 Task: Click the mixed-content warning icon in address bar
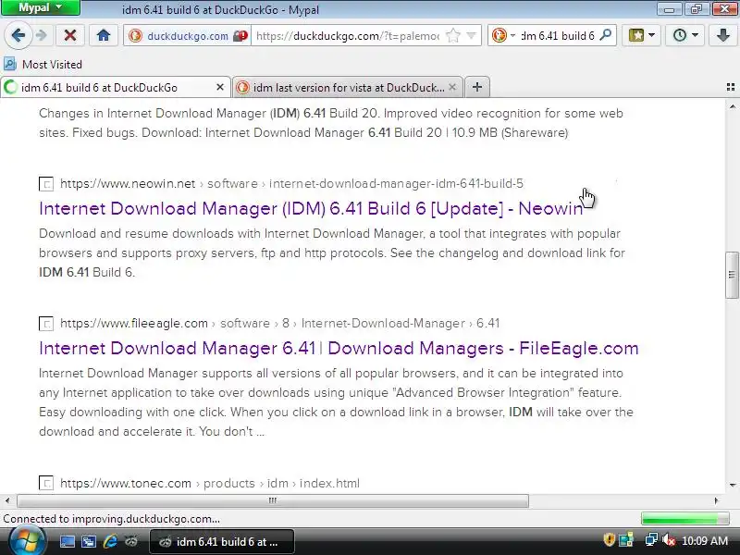pyautogui.click(x=240, y=36)
